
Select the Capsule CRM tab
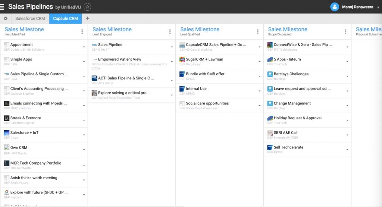65,19
